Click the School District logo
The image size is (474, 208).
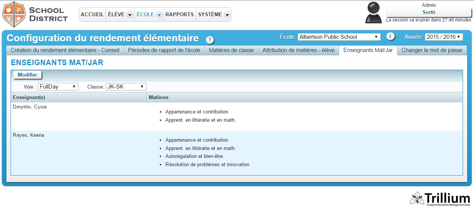[35, 14]
